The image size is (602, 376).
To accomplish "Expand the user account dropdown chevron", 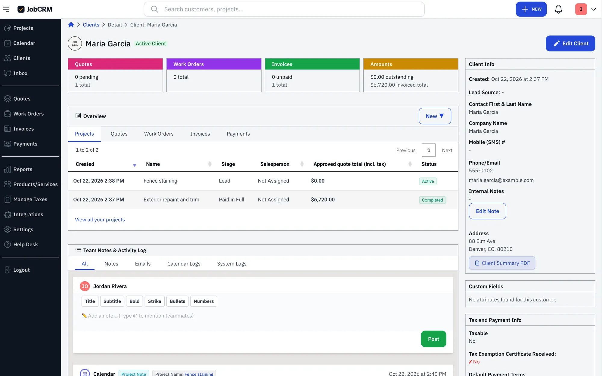I will click(x=594, y=9).
